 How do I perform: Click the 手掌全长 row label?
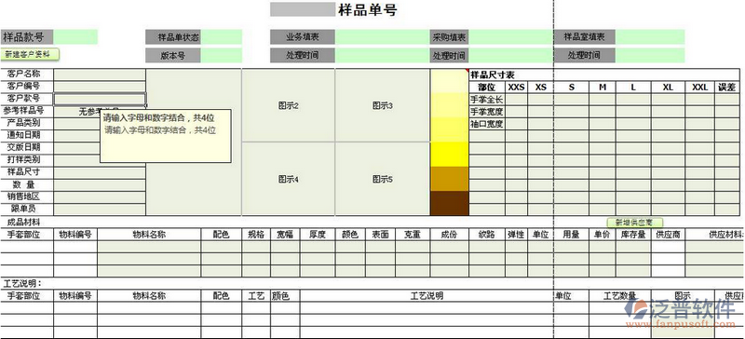coord(487,100)
